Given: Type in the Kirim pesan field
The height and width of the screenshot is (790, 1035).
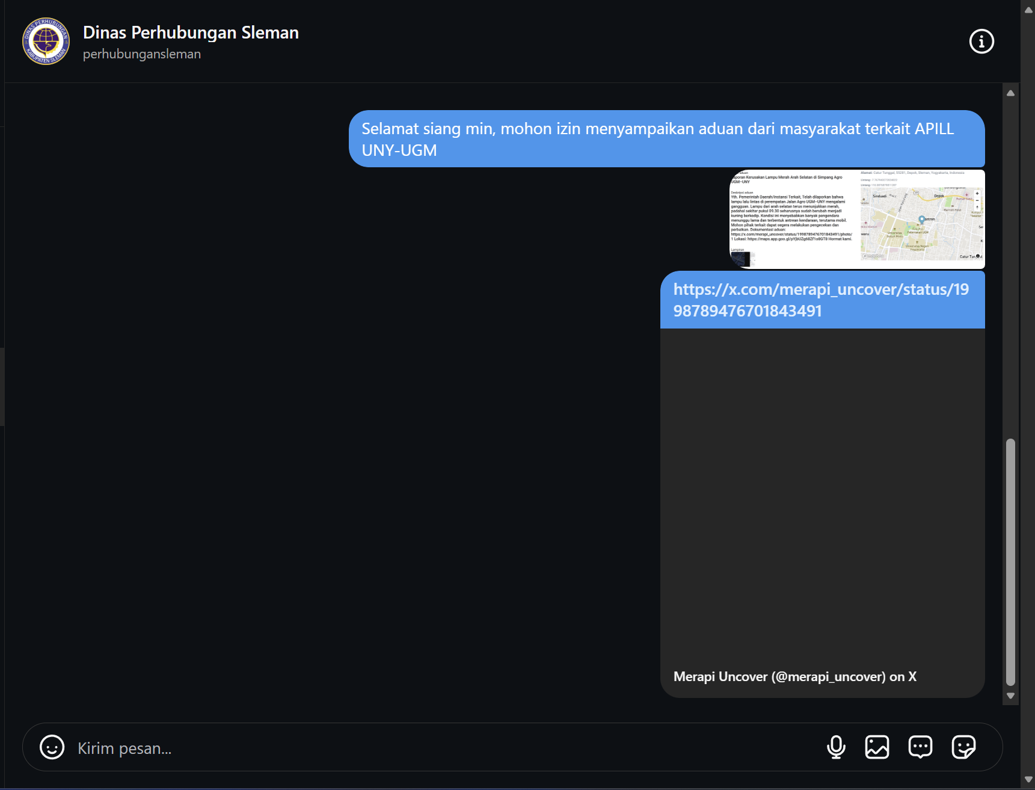Looking at the screenshot, I should click(x=421, y=748).
